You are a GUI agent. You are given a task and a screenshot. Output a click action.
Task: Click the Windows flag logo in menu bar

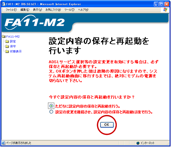point(165,10)
